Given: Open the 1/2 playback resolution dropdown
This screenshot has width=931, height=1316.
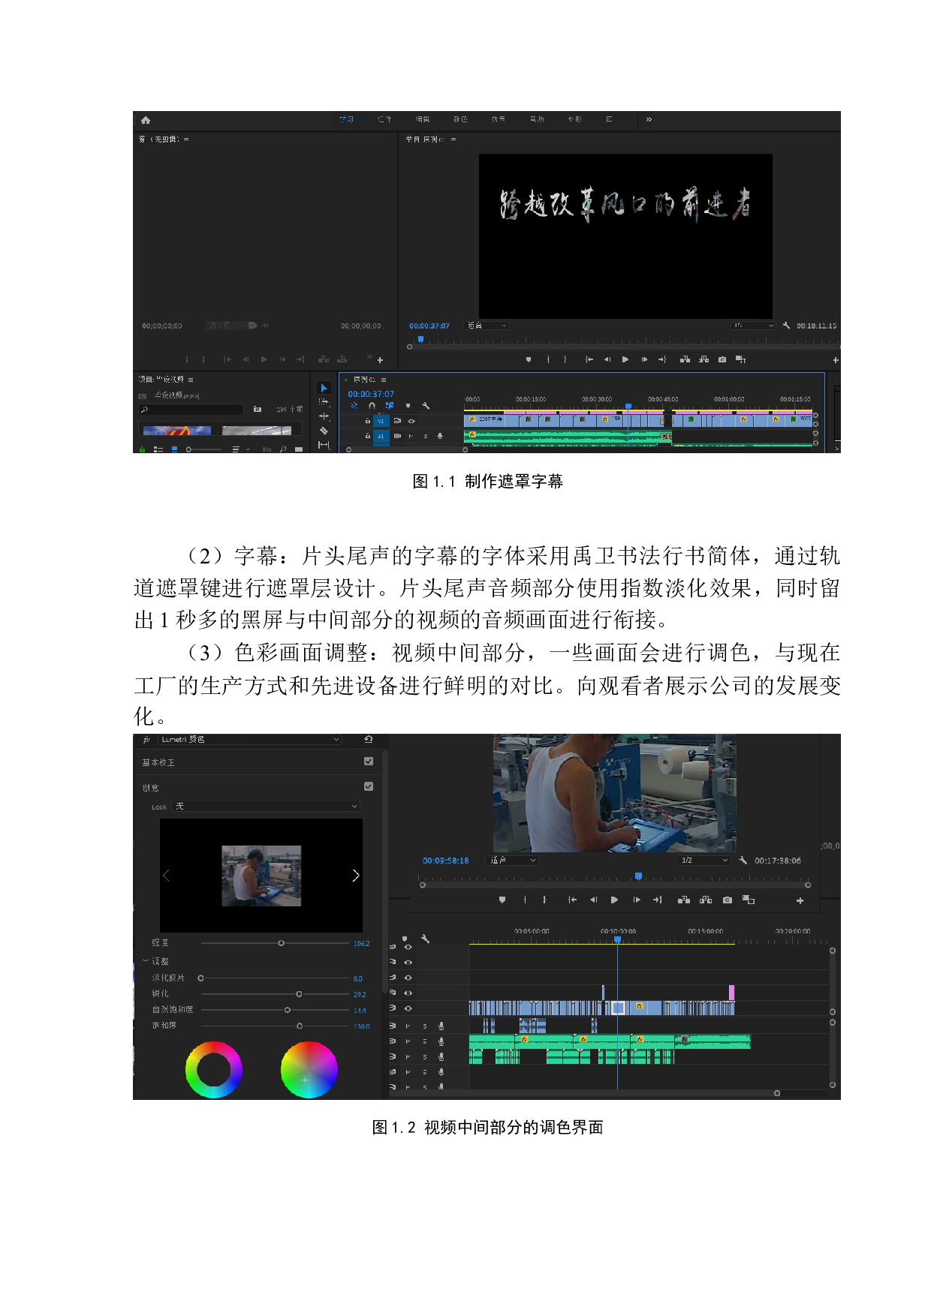Looking at the screenshot, I should pos(704,861).
